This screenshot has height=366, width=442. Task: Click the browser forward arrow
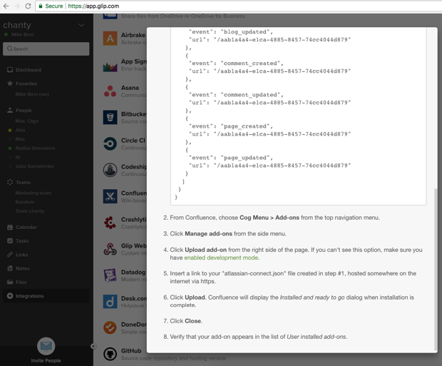[x=17, y=6]
